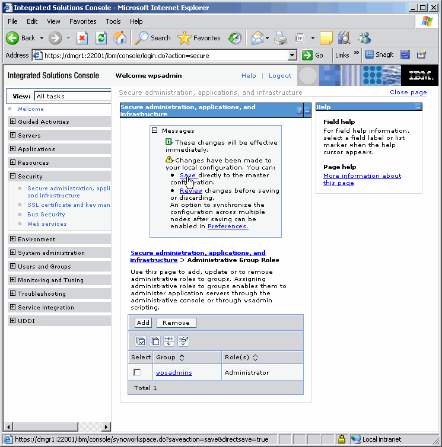Click the Deselect All table icon
Screen dimensions: 442x447
click(155, 340)
